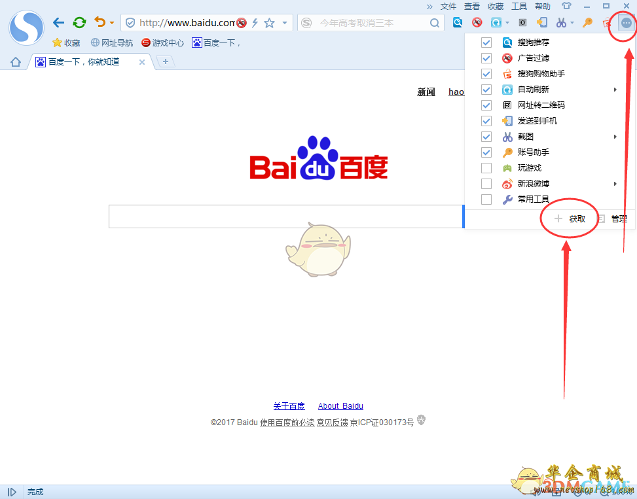Open the 帮助 menu

pyautogui.click(x=543, y=7)
